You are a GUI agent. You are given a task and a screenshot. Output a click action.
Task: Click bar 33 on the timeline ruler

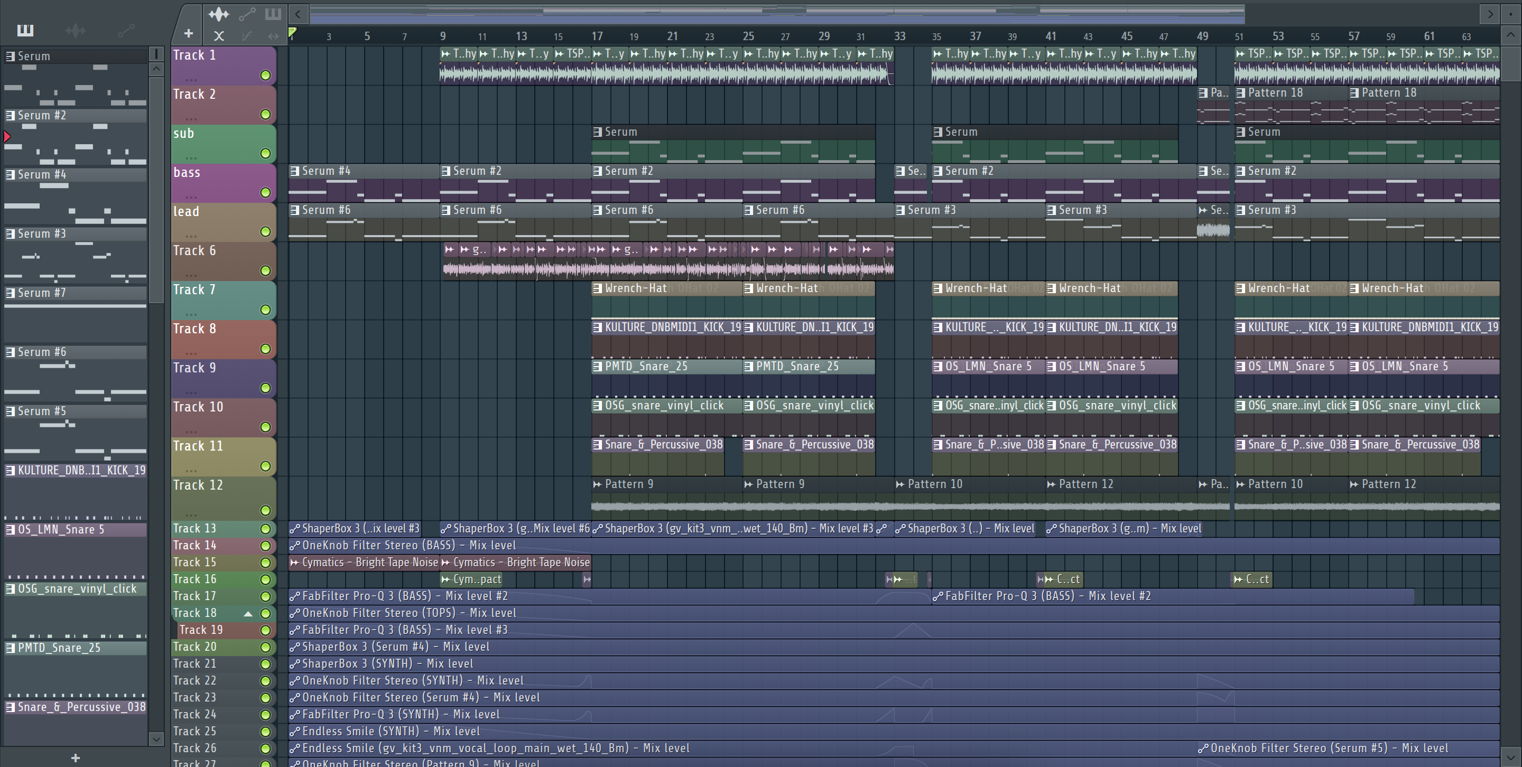click(899, 36)
